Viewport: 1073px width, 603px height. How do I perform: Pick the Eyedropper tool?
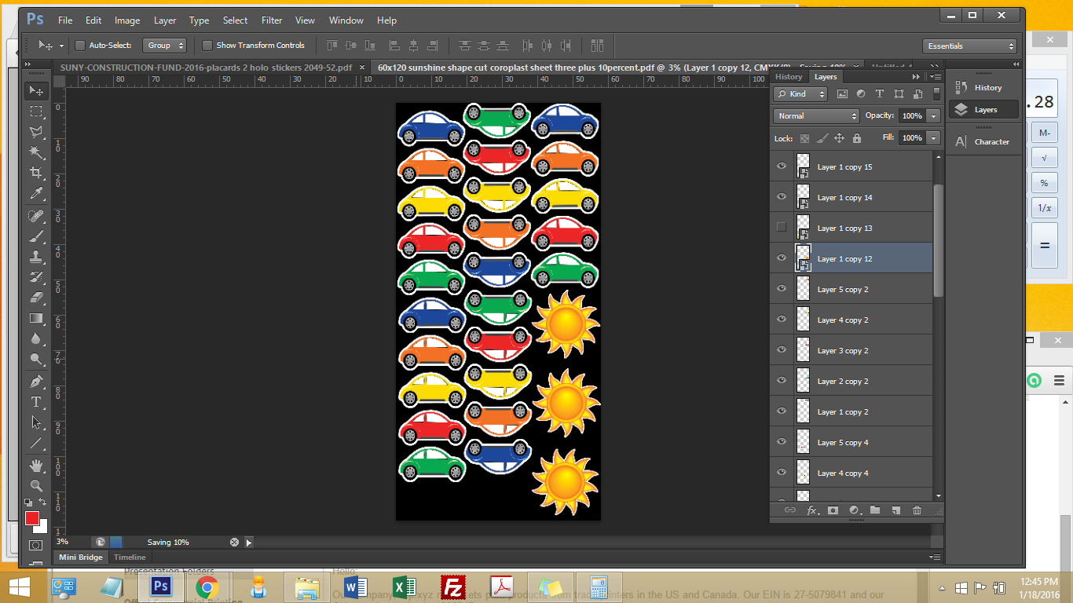36,193
